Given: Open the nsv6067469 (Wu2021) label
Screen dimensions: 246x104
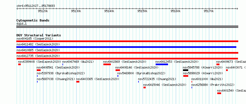Looking at the screenshot, I should pos(78,62).
